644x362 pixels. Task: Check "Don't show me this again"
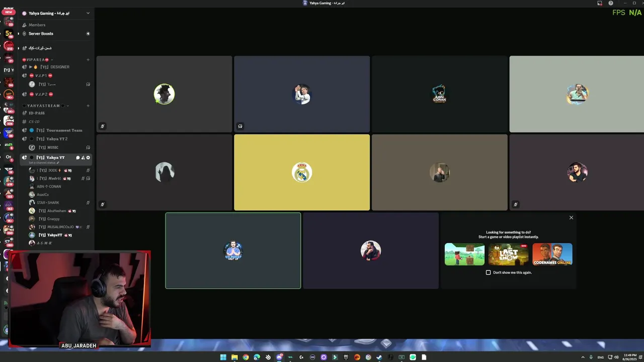(x=488, y=273)
